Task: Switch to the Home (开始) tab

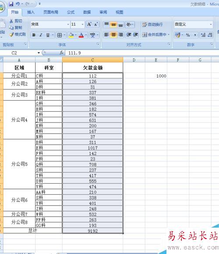Action: tap(14, 12)
